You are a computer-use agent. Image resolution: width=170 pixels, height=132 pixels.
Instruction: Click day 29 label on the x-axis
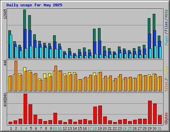pos(149,128)
